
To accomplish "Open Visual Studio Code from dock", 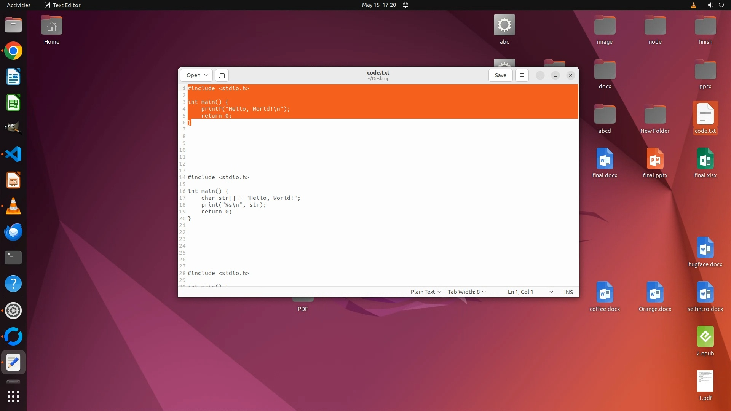I will [x=13, y=155].
